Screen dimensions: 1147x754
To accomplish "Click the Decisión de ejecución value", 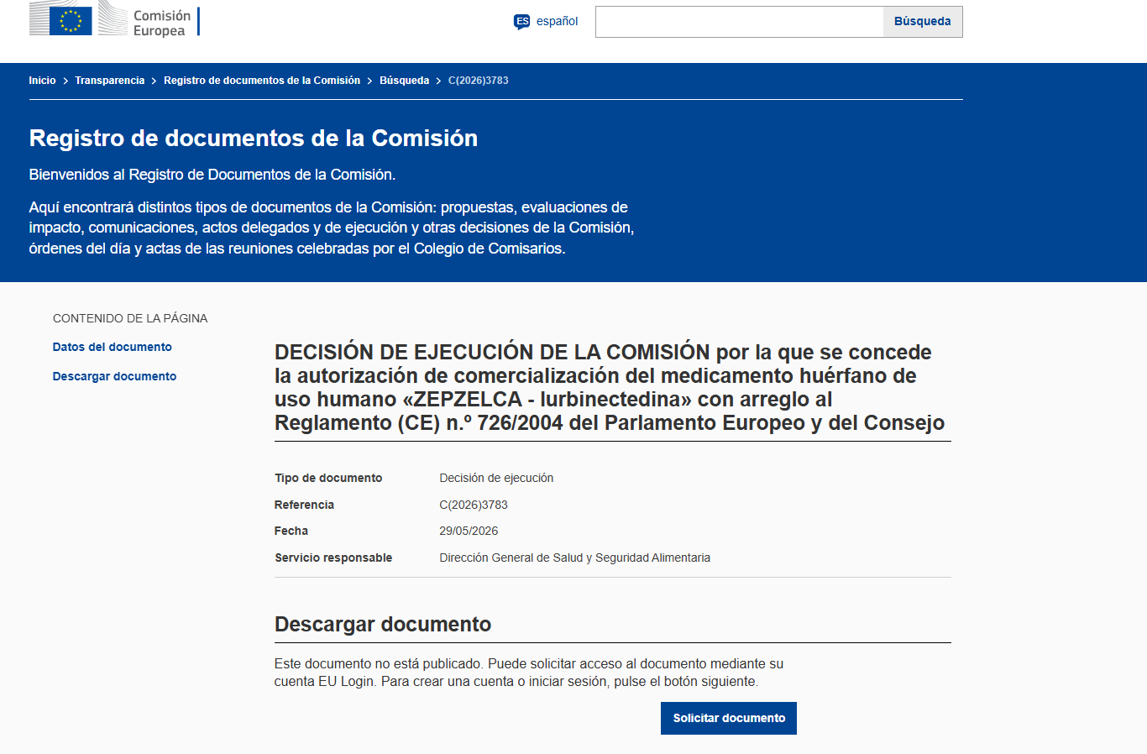I will [496, 478].
